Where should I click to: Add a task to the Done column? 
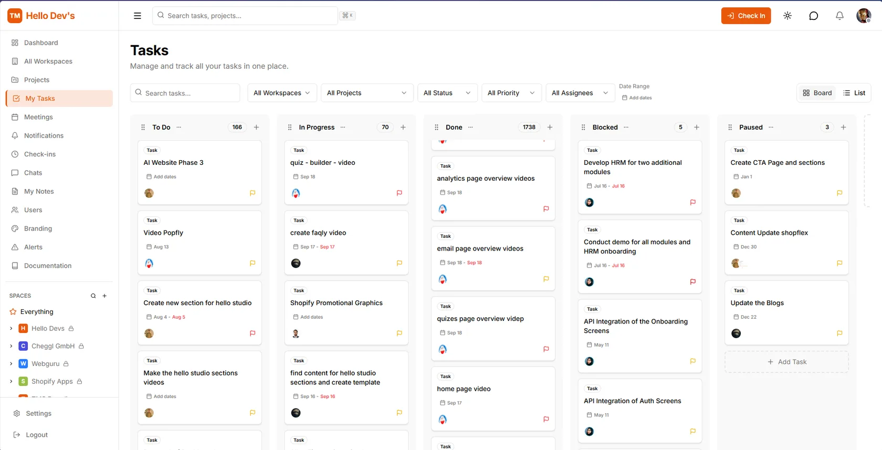pos(550,128)
